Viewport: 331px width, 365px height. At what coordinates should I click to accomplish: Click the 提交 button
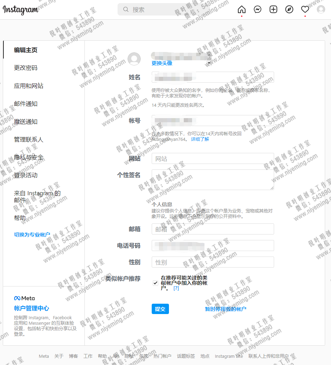pos(160,309)
